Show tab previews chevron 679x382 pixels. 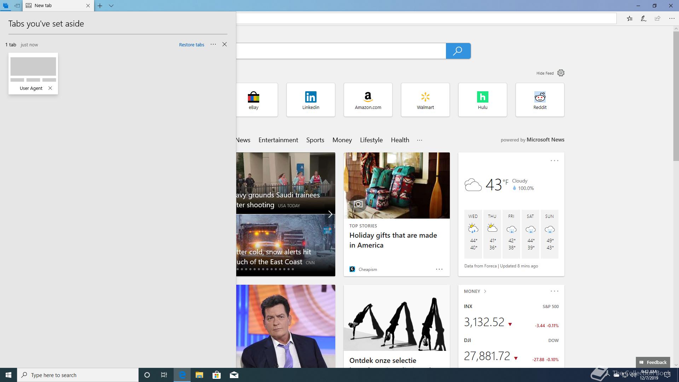(x=111, y=6)
